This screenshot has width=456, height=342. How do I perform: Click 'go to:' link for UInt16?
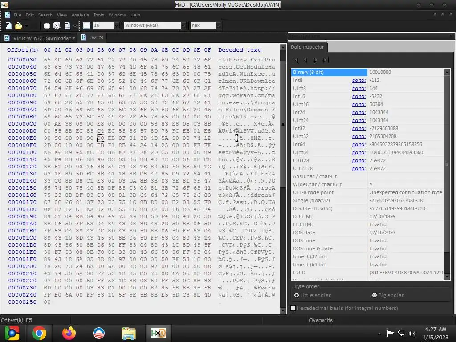pyautogui.click(x=358, y=104)
